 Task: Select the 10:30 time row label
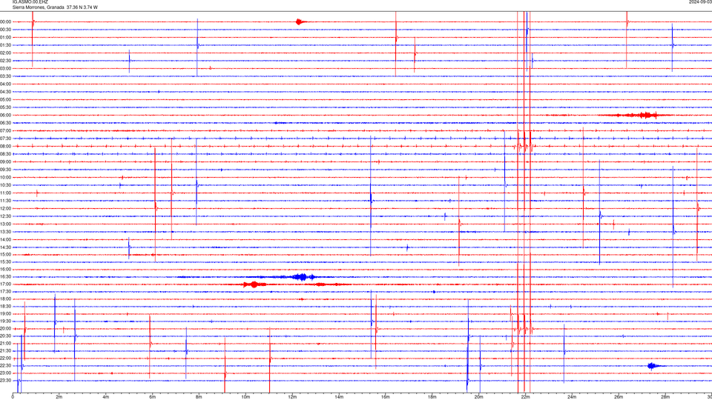coord(6,185)
